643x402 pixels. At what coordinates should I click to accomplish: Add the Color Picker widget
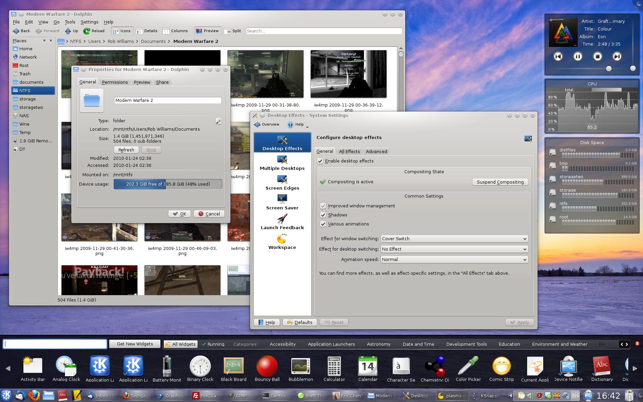468,369
